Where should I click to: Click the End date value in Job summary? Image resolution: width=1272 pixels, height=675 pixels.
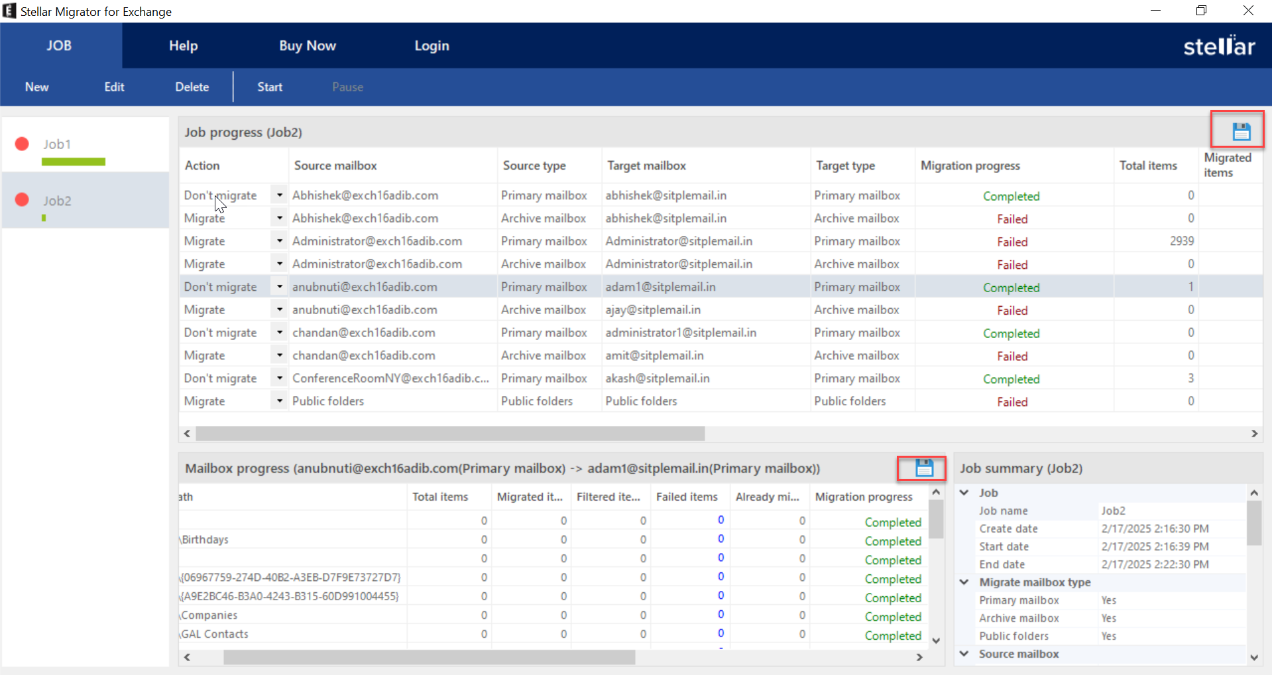pos(1155,564)
